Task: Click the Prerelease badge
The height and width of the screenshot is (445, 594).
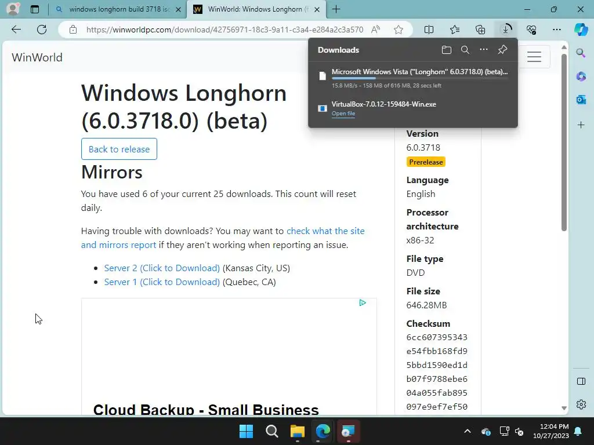Action: coord(426,162)
